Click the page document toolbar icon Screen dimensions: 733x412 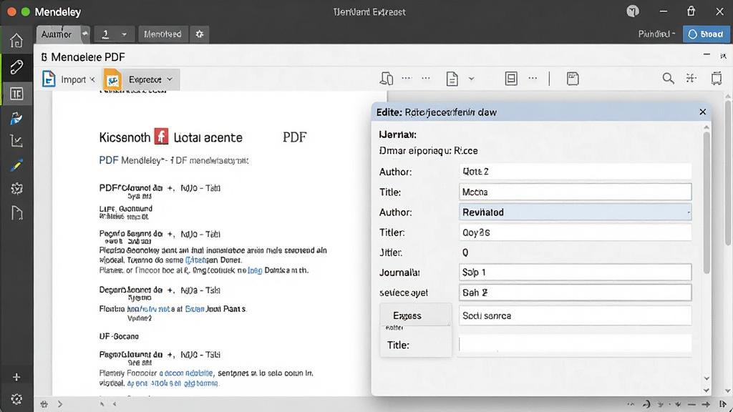pos(452,79)
